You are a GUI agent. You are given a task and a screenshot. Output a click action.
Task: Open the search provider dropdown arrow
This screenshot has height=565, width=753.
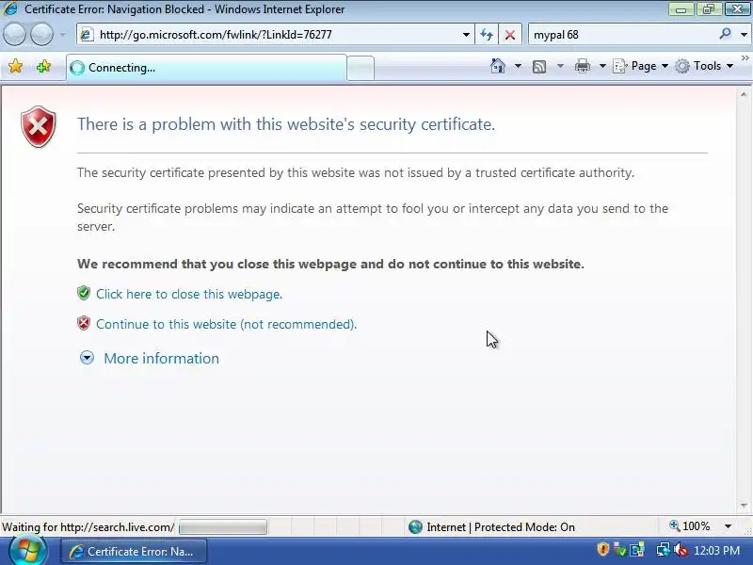(744, 35)
